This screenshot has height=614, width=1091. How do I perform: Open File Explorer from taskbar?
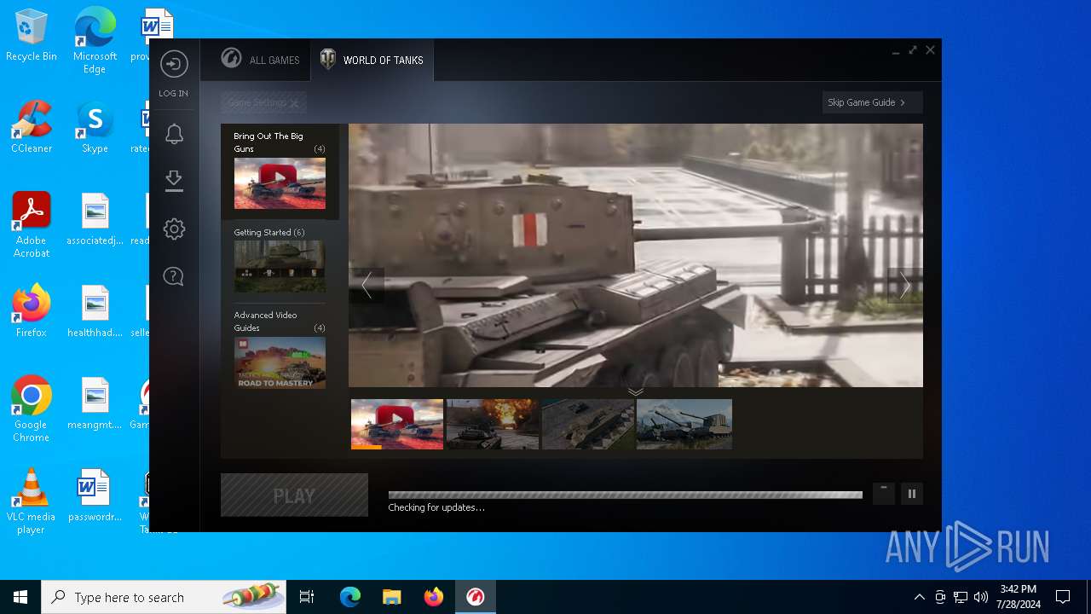391,597
